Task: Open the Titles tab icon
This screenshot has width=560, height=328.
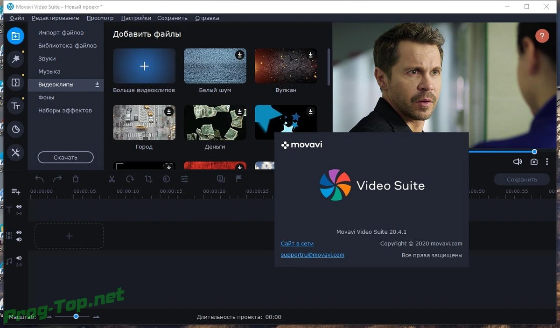Action: pos(15,106)
